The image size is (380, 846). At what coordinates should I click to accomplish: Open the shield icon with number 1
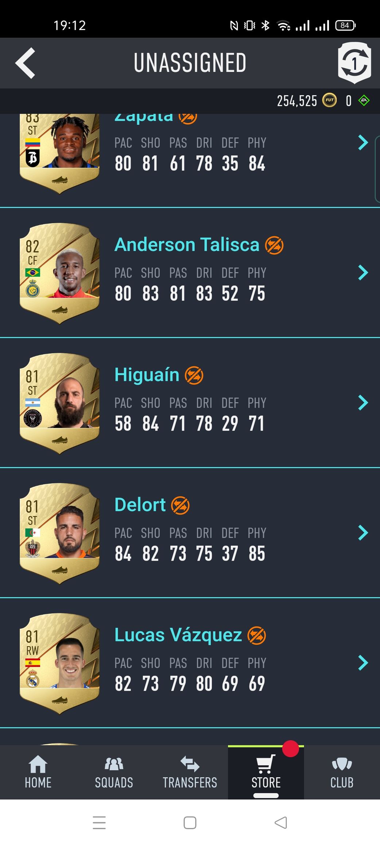pos(354,62)
